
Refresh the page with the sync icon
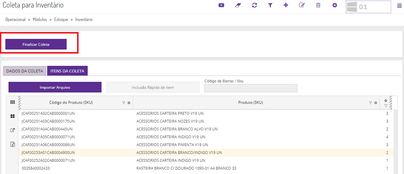[254, 5]
